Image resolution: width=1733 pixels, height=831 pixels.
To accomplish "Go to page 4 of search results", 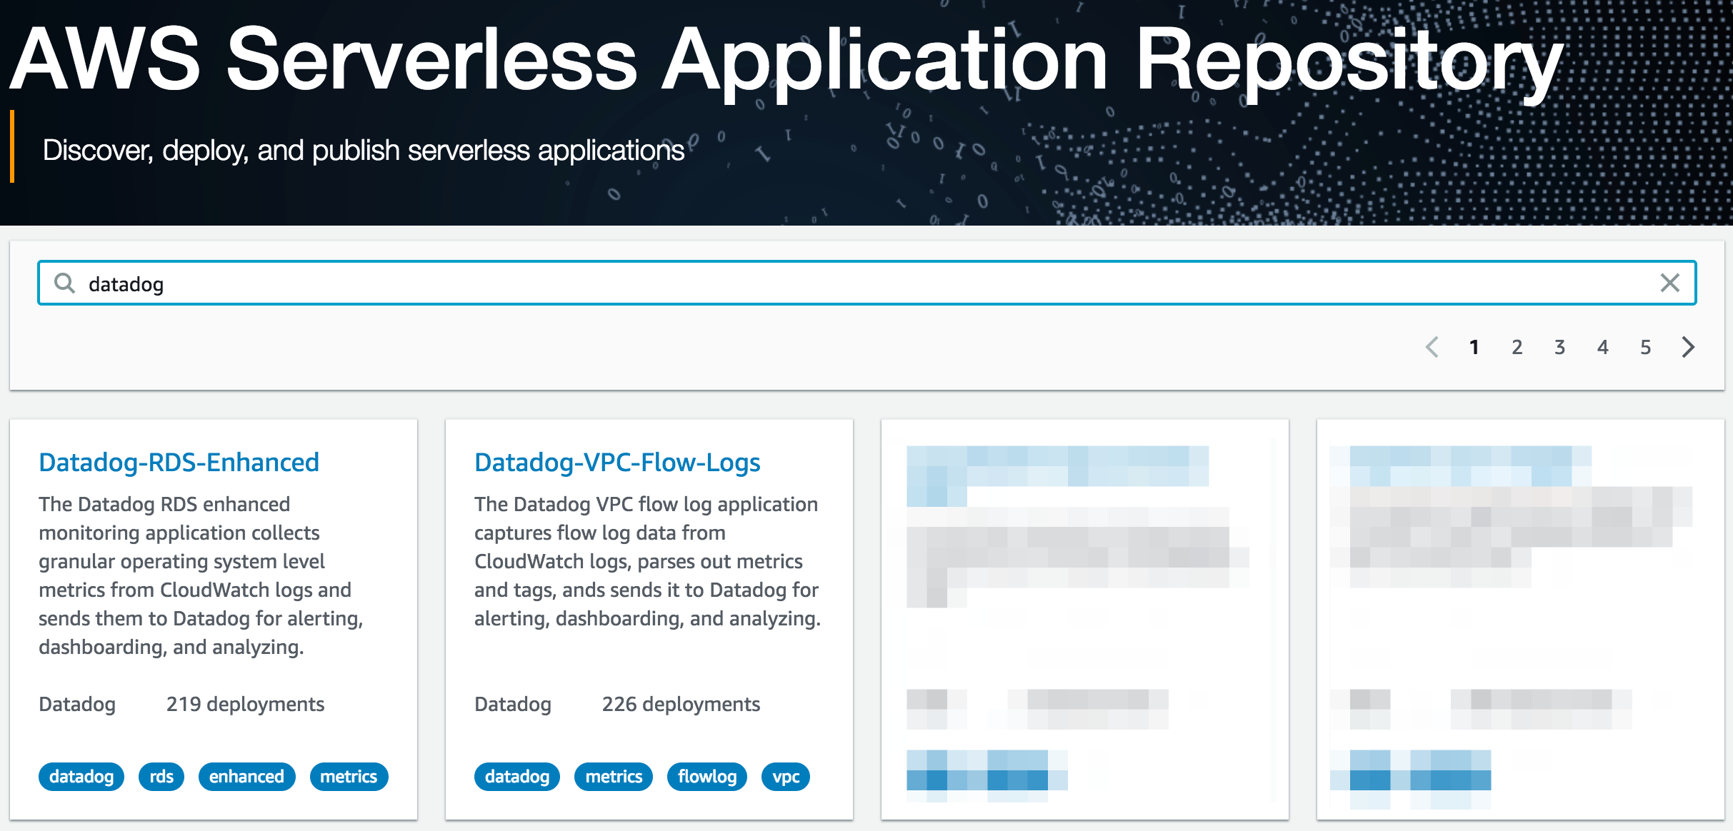I will click(1602, 348).
